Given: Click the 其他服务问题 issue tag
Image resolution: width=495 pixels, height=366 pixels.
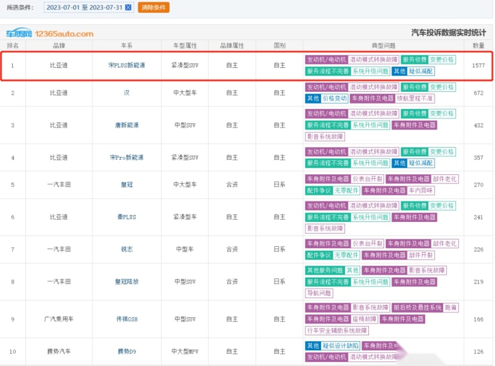Looking at the screenshot, I should 325,270.
